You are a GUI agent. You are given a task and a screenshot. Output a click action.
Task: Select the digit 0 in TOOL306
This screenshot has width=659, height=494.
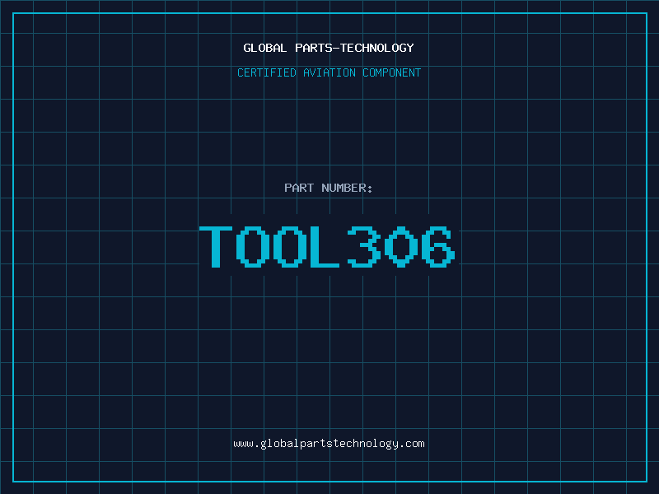click(400, 246)
